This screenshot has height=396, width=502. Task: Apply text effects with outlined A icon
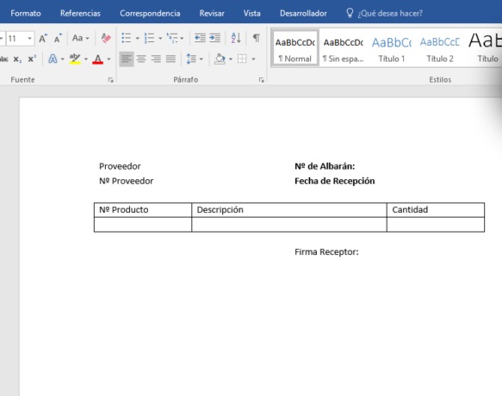[x=53, y=59]
